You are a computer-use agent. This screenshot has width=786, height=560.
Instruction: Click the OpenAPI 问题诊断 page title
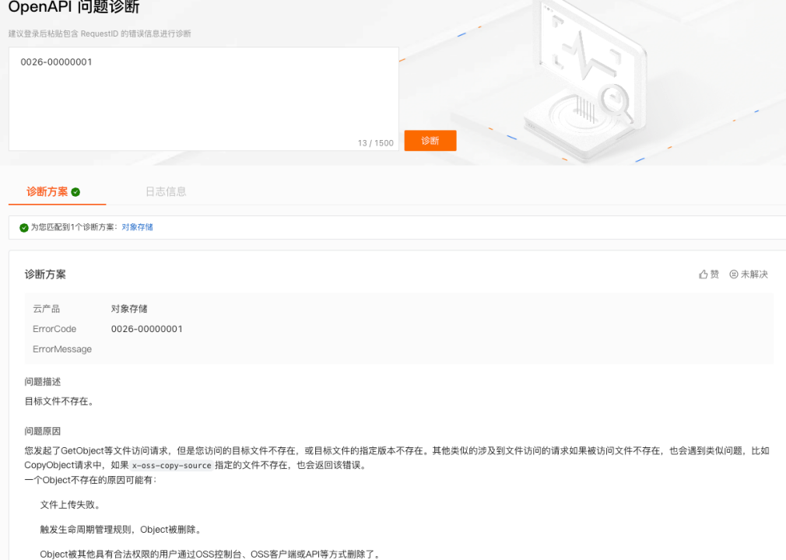point(74,6)
